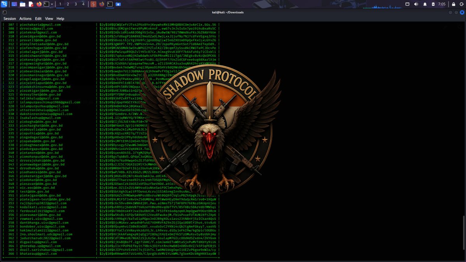Click row number 366

tap(11, 253)
